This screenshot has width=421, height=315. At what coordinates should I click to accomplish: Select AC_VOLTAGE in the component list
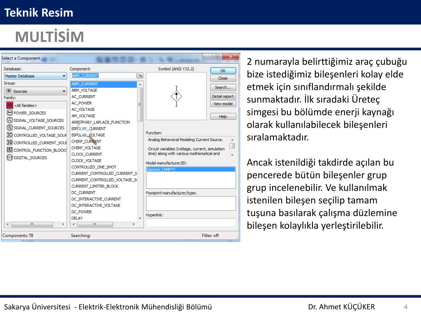click(104, 110)
